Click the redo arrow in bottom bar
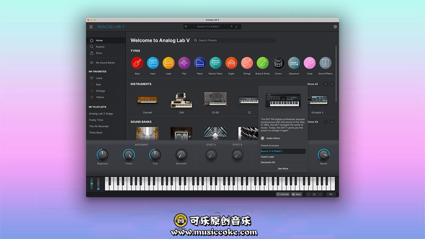 (320, 194)
